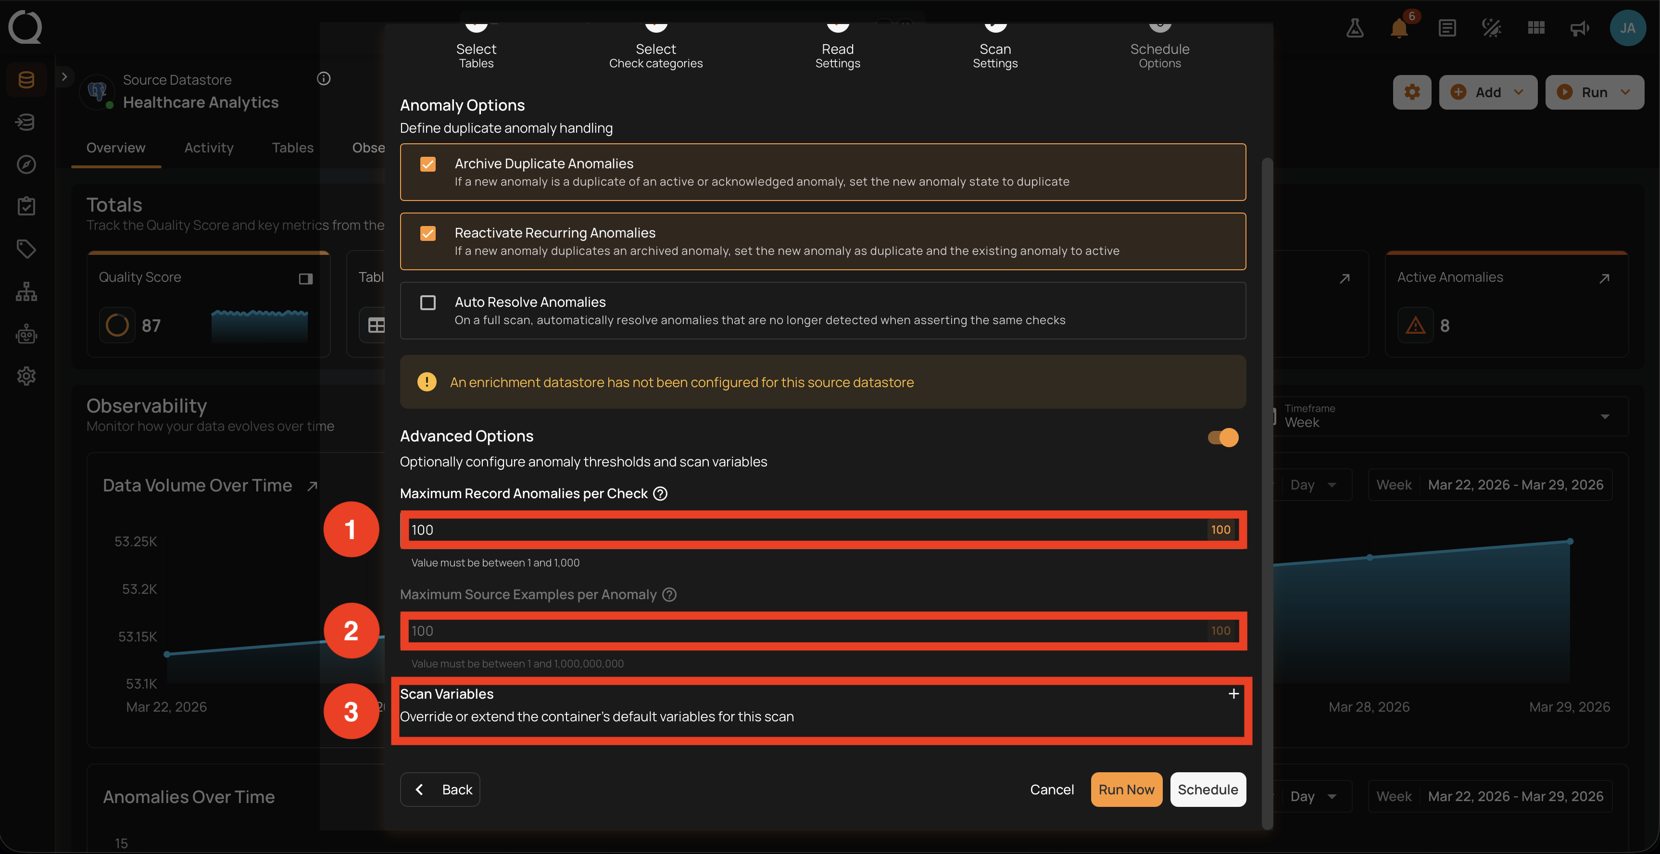Click the Active Anomalies warning triangle icon
Image resolution: width=1660 pixels, height=854 pixels.
[1415, 326]
